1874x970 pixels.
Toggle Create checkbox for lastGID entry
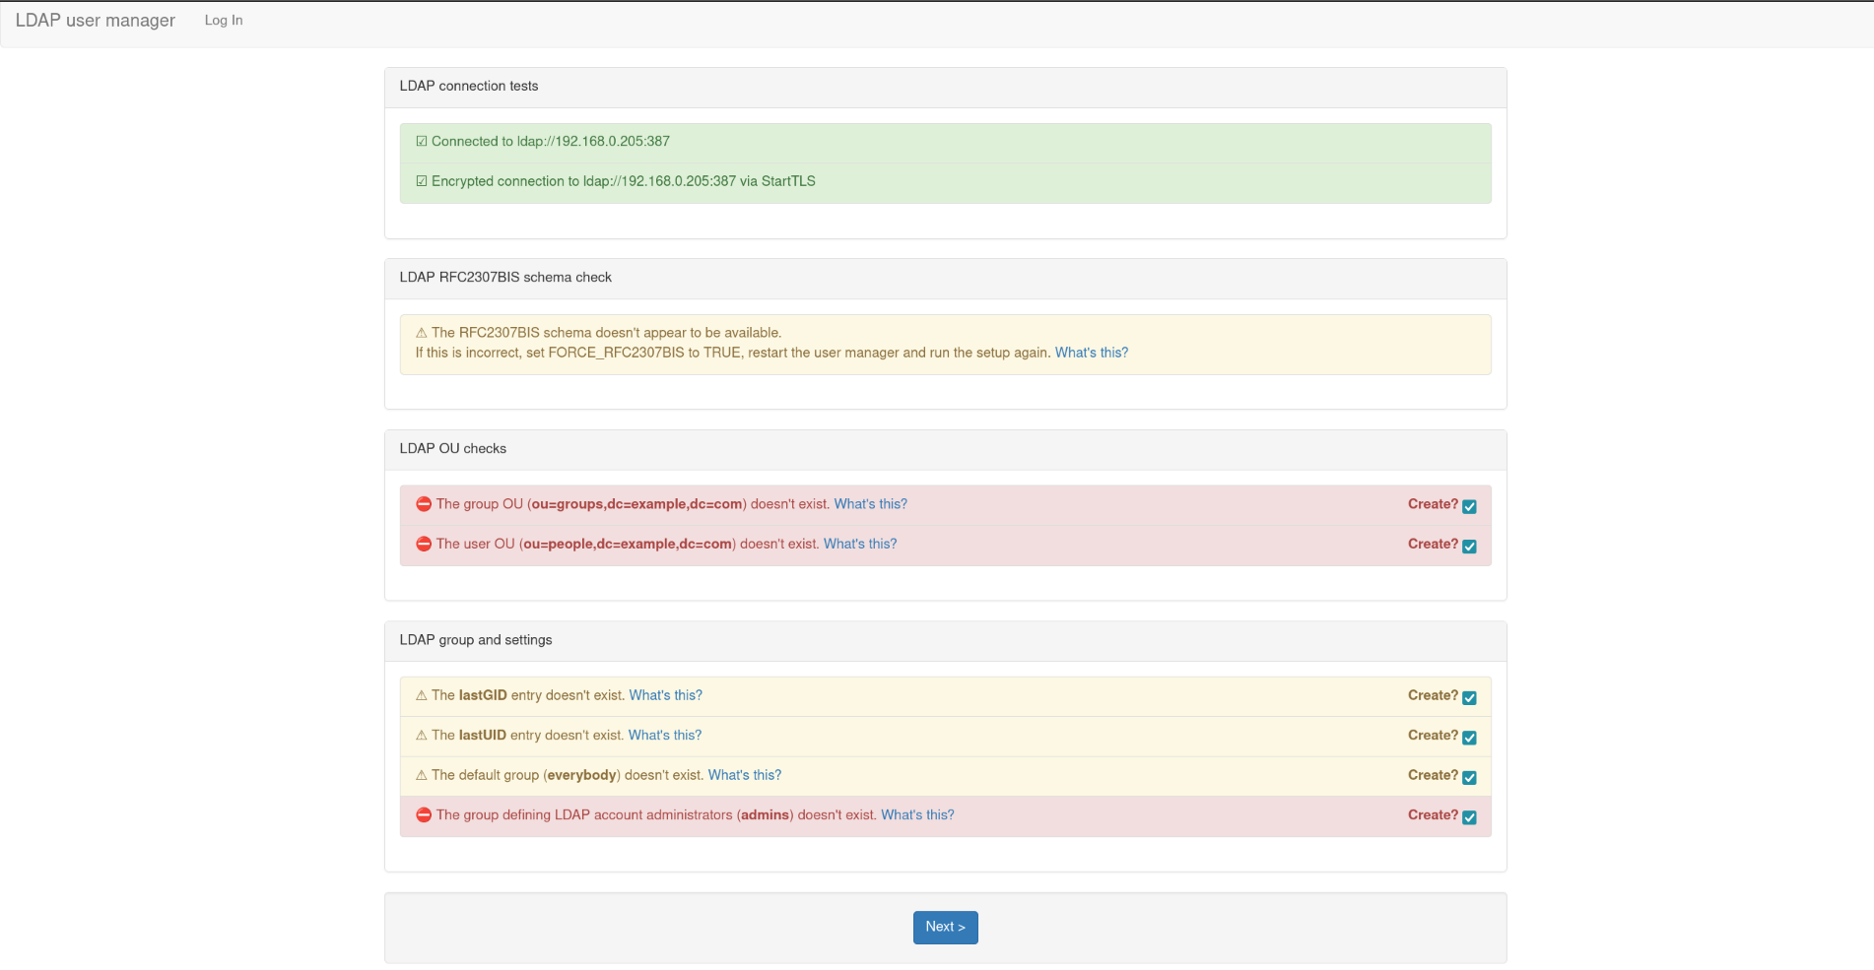coord(1469,698)
